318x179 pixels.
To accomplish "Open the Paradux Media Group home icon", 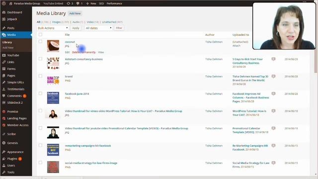I will point(11,3).
